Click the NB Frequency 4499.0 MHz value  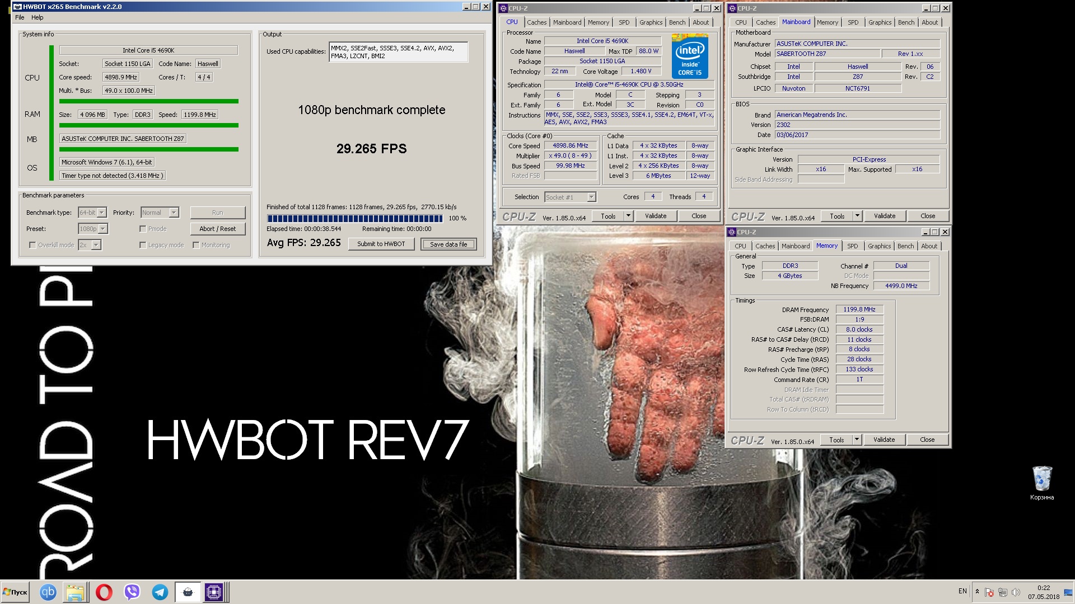pyautogui.click(x=901, y=286)
